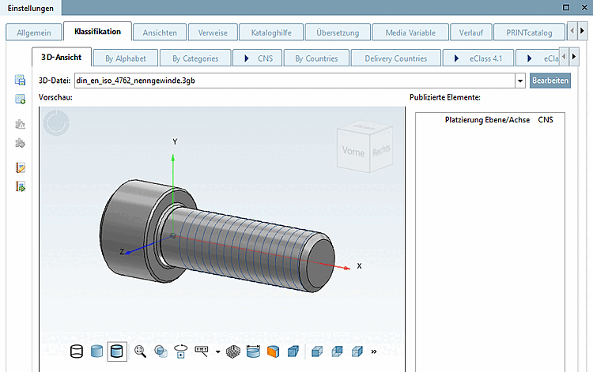
Task: Click the mesh grid display icon
Action: [233, 351]
